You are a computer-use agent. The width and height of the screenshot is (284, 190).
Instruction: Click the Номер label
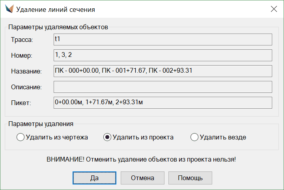click(21, 56)
